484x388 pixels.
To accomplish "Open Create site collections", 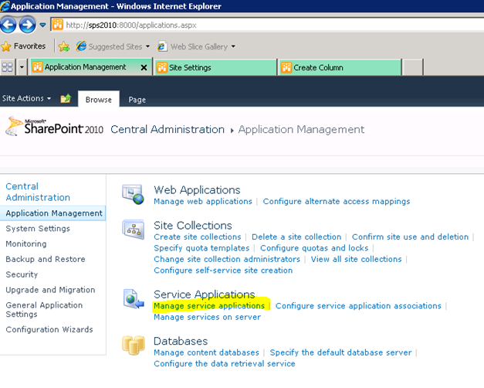I will point(198,237).
